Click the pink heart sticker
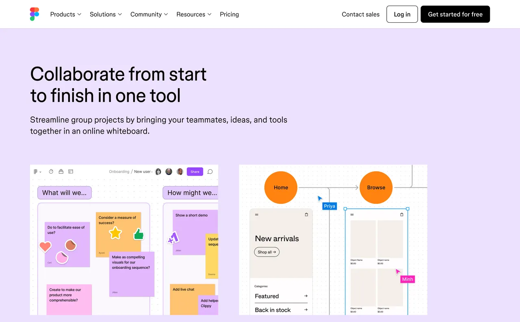 [x=45, y=246]
